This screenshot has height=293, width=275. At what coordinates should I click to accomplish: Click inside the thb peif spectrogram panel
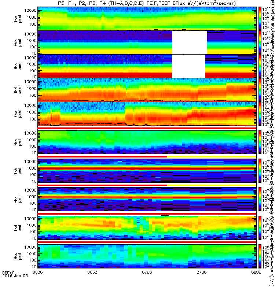tap(147, 171)
